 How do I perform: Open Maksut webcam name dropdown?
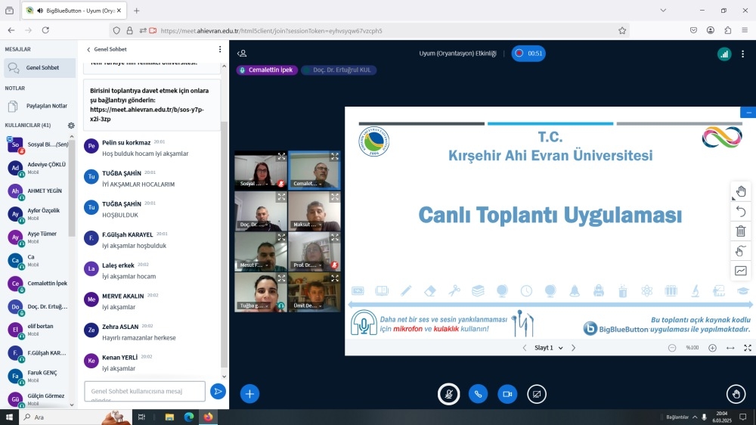point(308,225)
